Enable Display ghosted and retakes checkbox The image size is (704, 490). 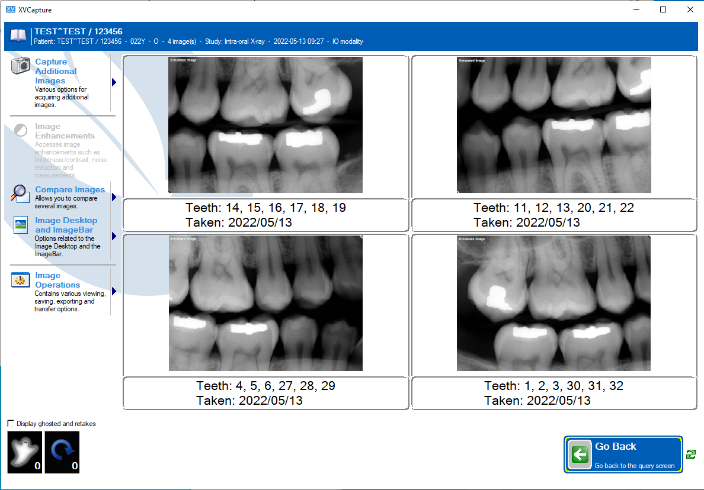tap(11, 423)
